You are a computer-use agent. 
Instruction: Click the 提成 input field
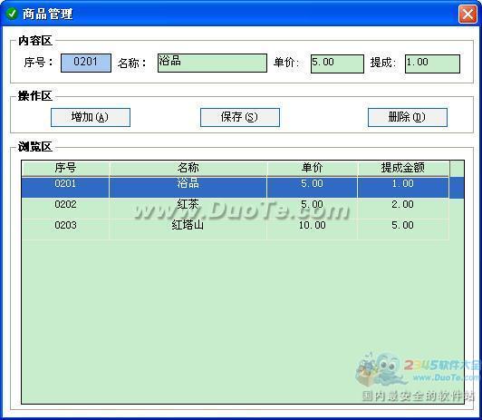(x=432, y=63)
